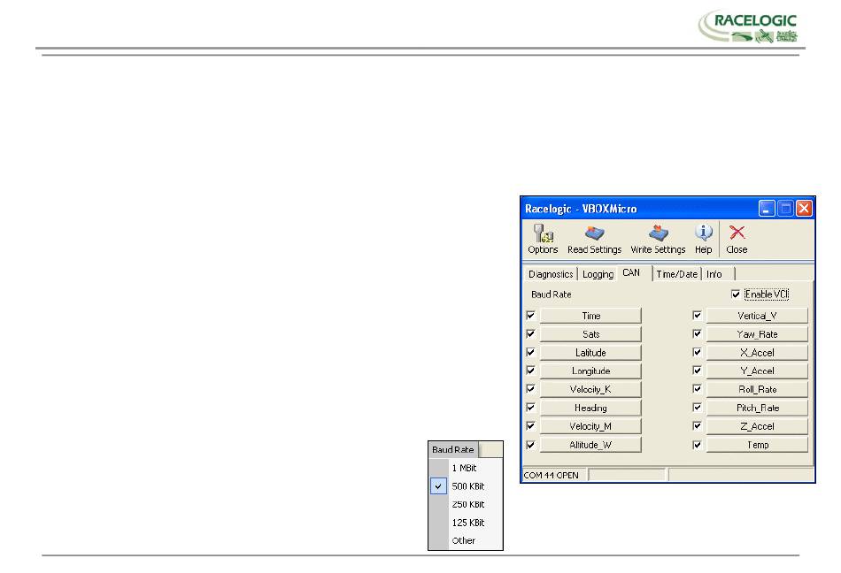Select 250 KBit baud rate
This screenshot has height=573, width=841.
click(466, 504)
